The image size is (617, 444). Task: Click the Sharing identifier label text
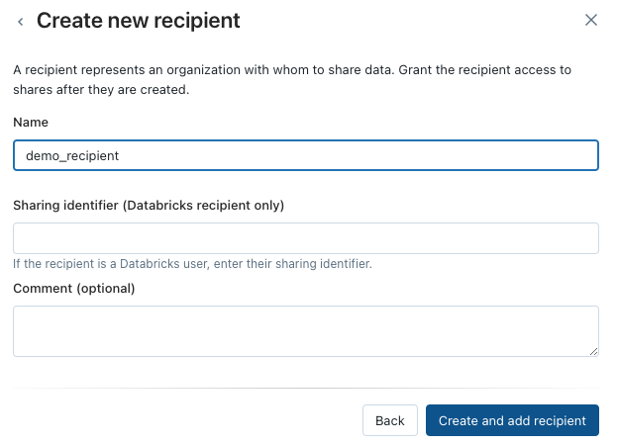[149, 205]
